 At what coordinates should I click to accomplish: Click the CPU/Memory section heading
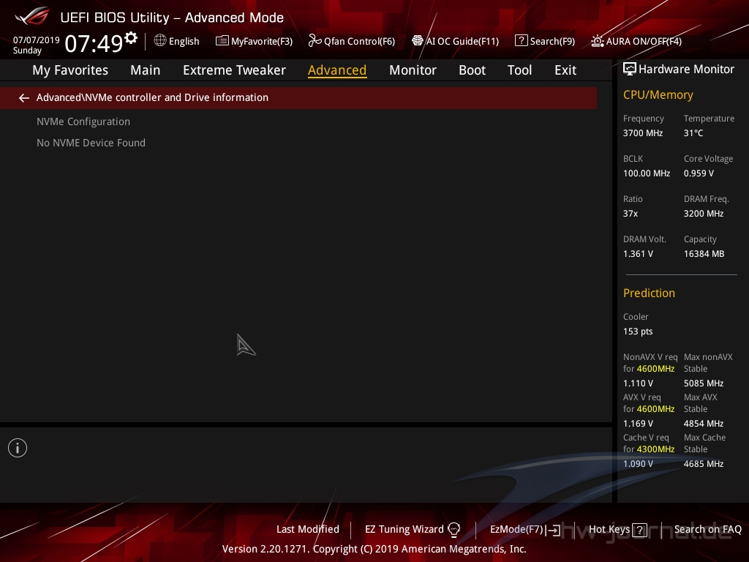pos(658,95)
